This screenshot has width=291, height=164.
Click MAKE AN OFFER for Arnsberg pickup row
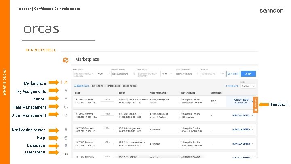coord(241,115)
